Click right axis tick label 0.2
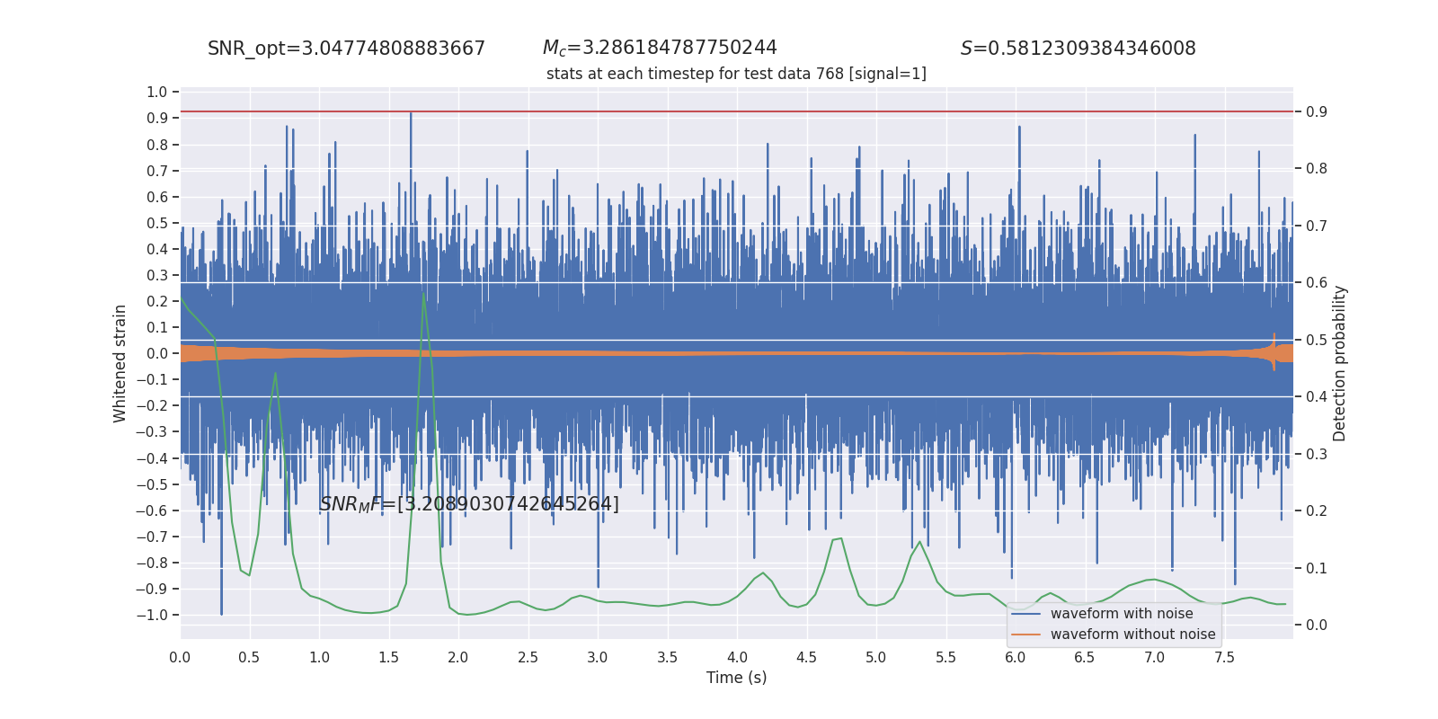 1317,510
